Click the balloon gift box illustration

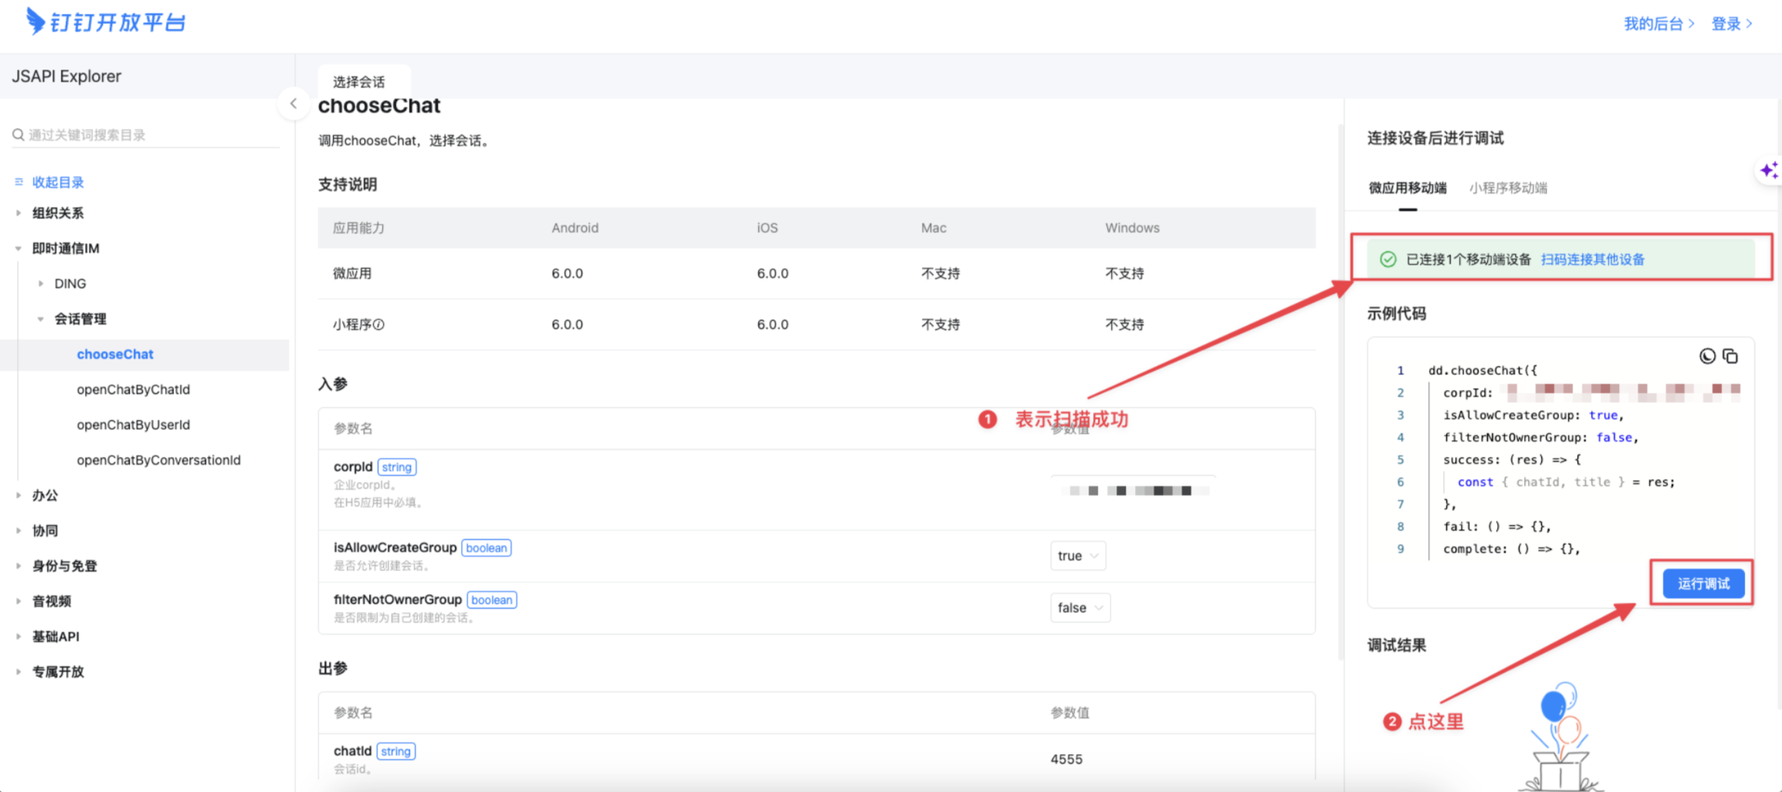[x=1560, y=737]
